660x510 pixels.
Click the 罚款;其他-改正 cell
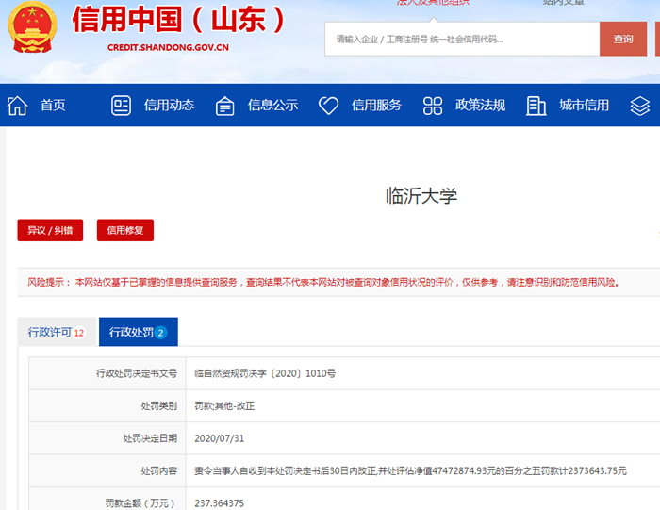tap(224, 406)
